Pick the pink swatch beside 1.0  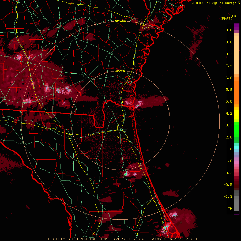[x=236, y=162]
